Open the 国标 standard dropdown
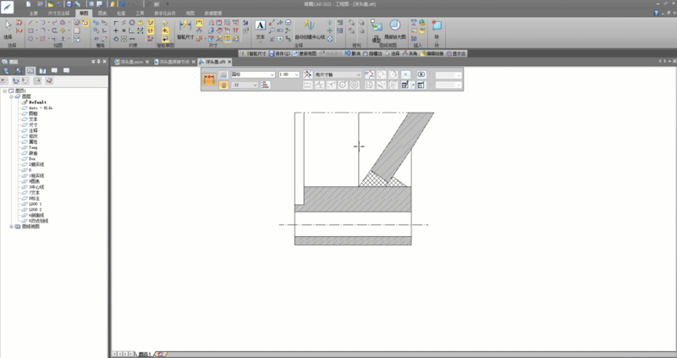 coord(272,75)
